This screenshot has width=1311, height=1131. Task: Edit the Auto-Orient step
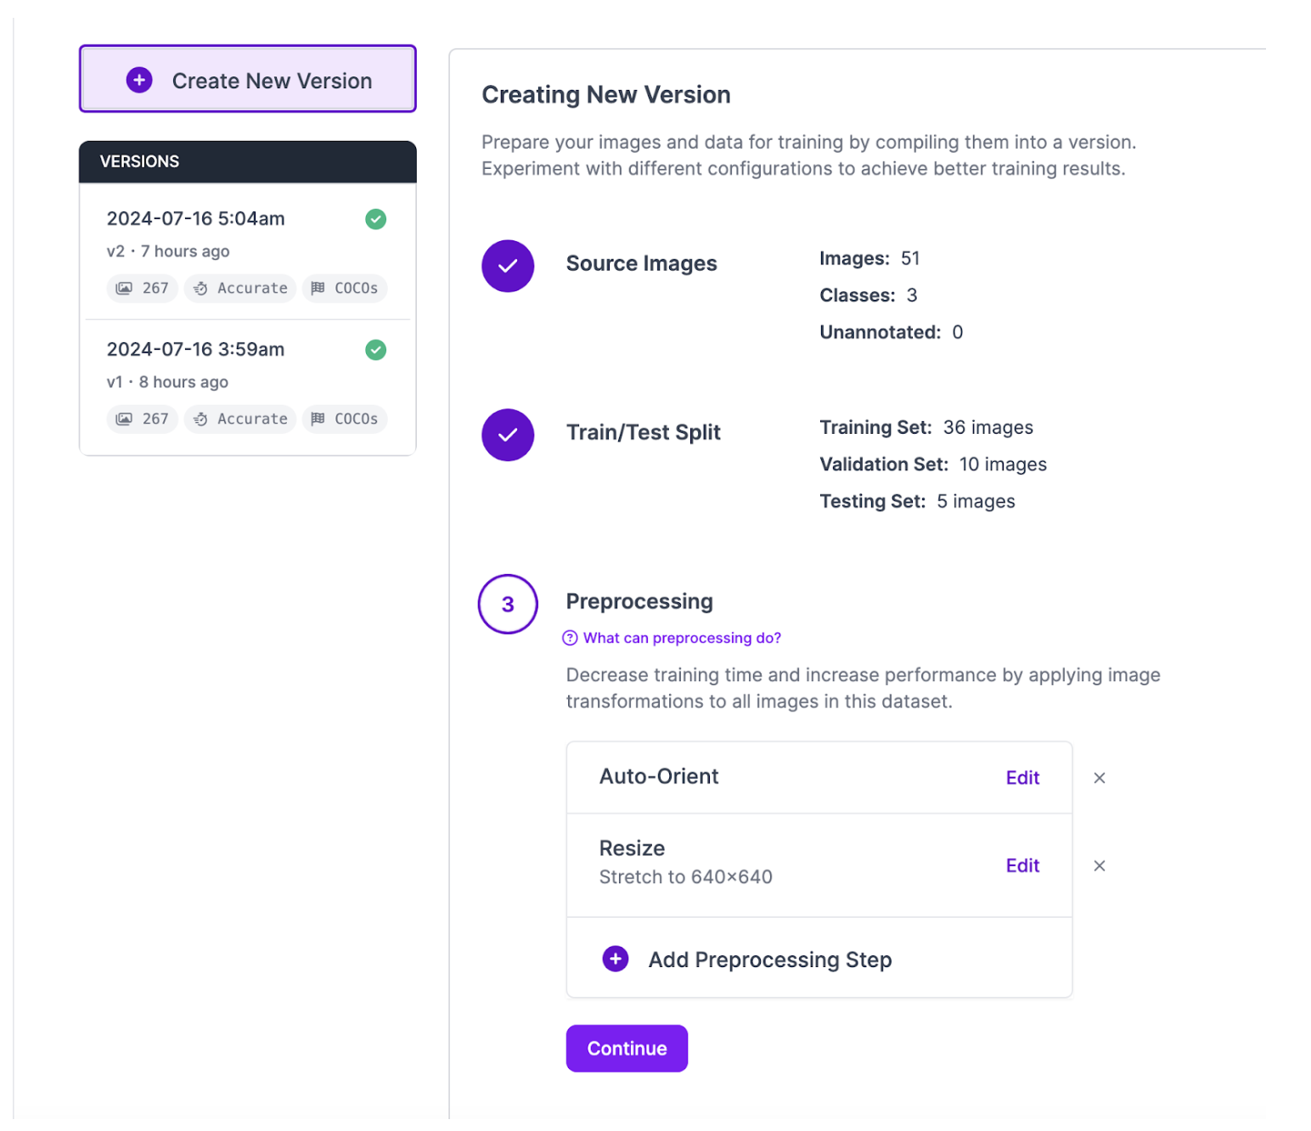click(1022, 778)
